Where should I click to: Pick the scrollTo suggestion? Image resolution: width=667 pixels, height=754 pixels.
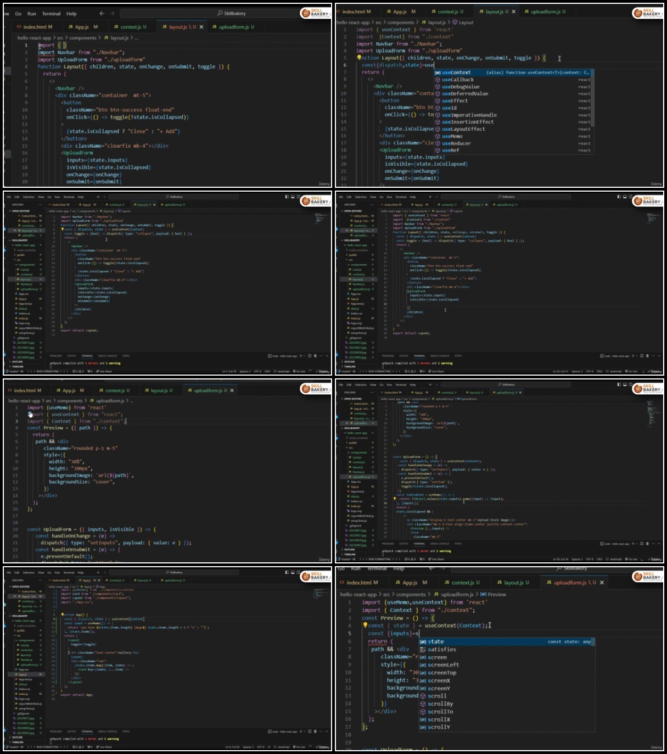[x=506, y=712]
